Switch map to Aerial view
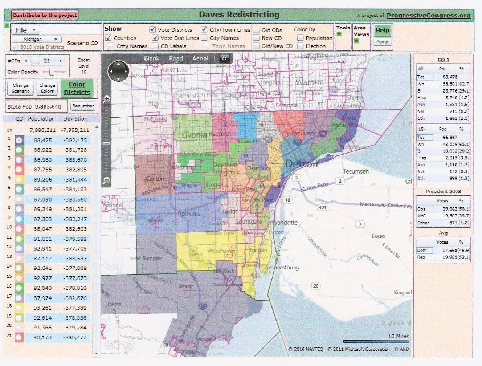Screen dimensions: 482x366 point(200,58)
